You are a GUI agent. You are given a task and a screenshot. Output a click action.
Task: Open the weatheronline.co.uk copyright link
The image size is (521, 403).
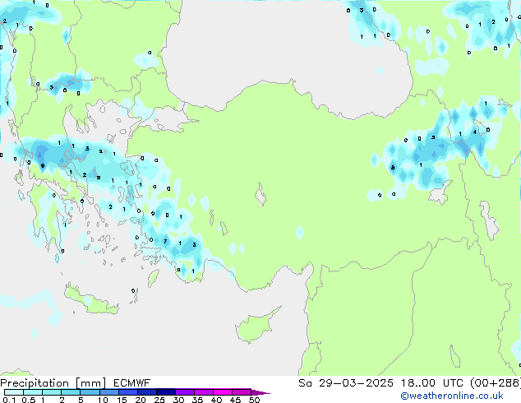tap(452, 396)
